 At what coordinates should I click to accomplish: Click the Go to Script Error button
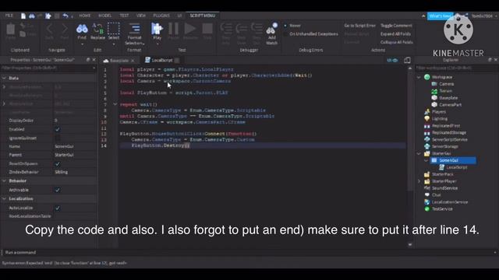click(359, 26)
